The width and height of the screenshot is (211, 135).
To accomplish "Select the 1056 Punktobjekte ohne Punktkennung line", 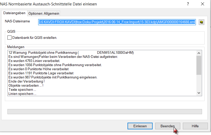I will pos(55,65).
